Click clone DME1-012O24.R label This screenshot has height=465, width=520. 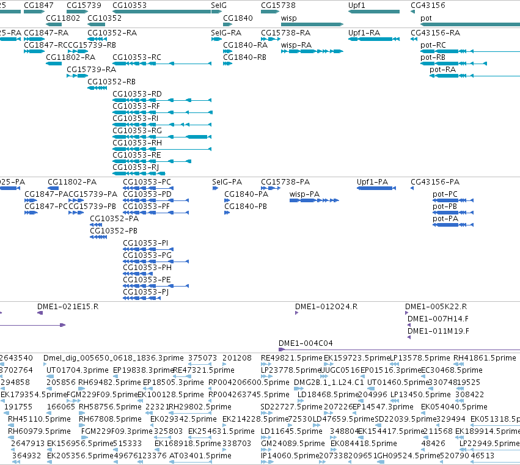326,307
